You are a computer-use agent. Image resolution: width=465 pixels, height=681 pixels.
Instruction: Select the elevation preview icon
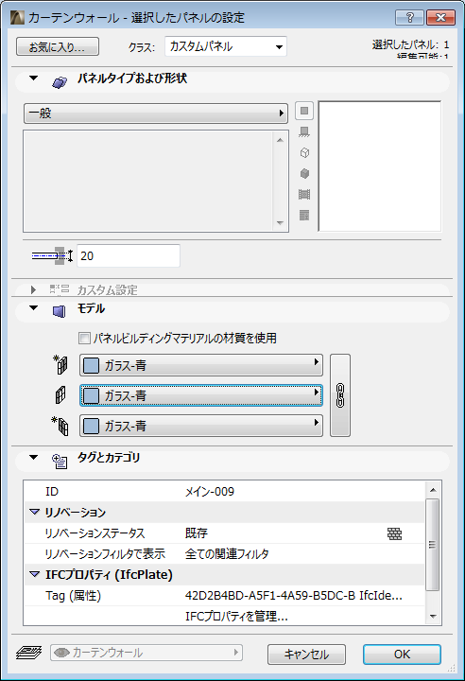304,194
